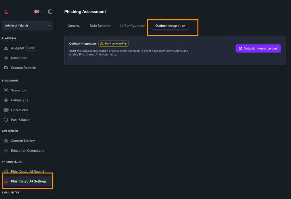Click the Campaigns target icon
Viewport: 291px width, 199px height.
[6, 100]
